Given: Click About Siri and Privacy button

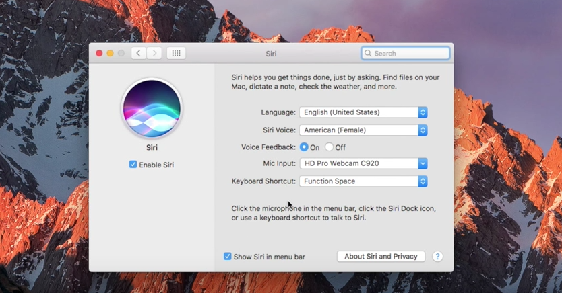Looking at the screenshot, I should point(381,256).
